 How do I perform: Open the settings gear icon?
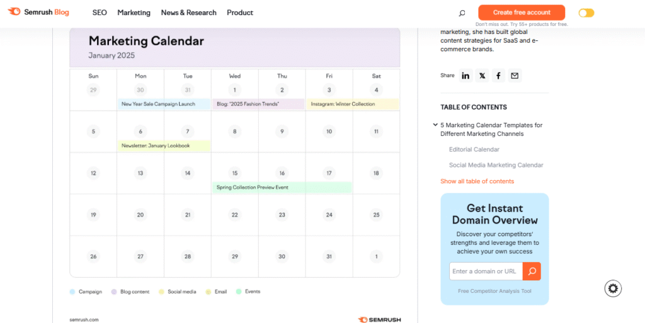point(613,288)
